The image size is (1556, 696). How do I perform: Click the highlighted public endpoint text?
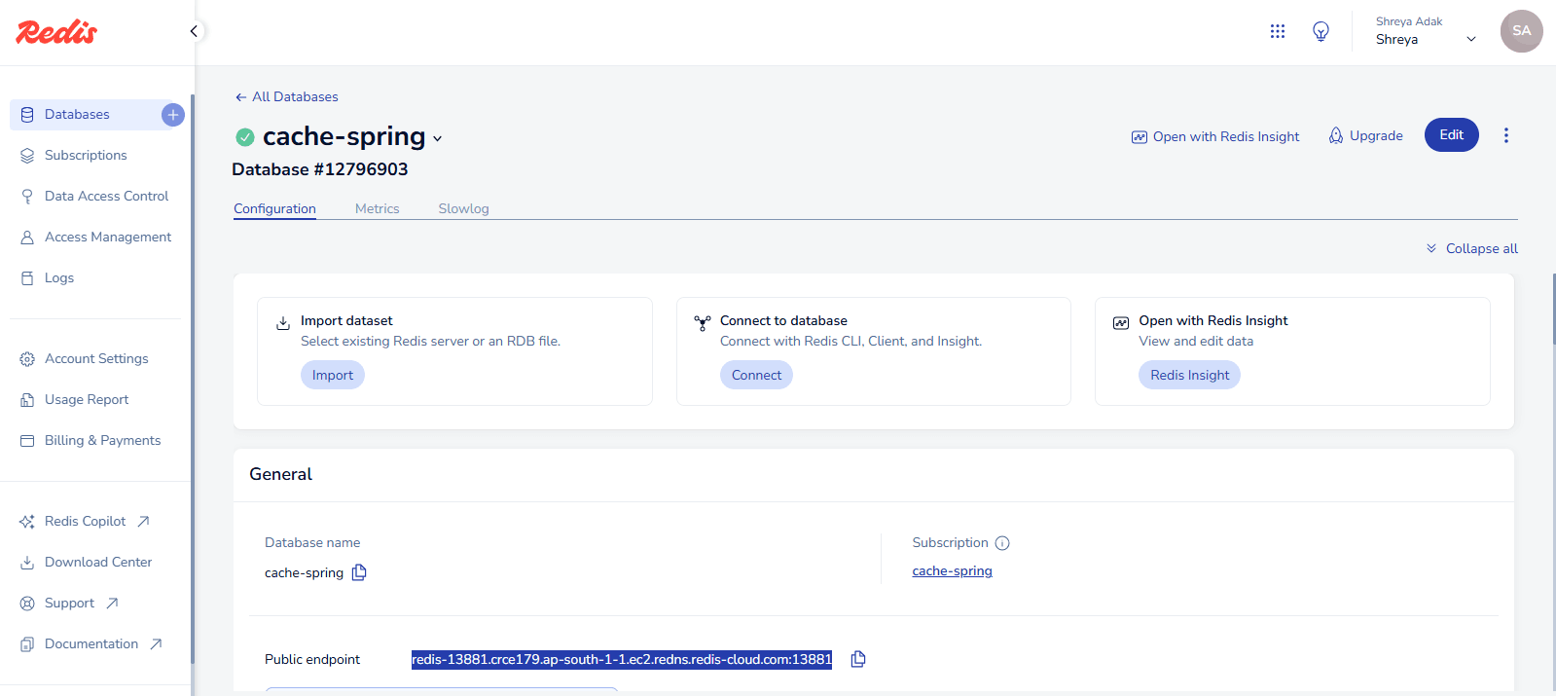622,660
